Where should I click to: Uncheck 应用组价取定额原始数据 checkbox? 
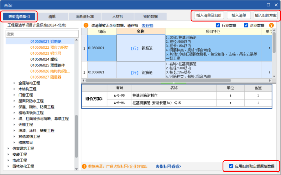coord(231,166)
